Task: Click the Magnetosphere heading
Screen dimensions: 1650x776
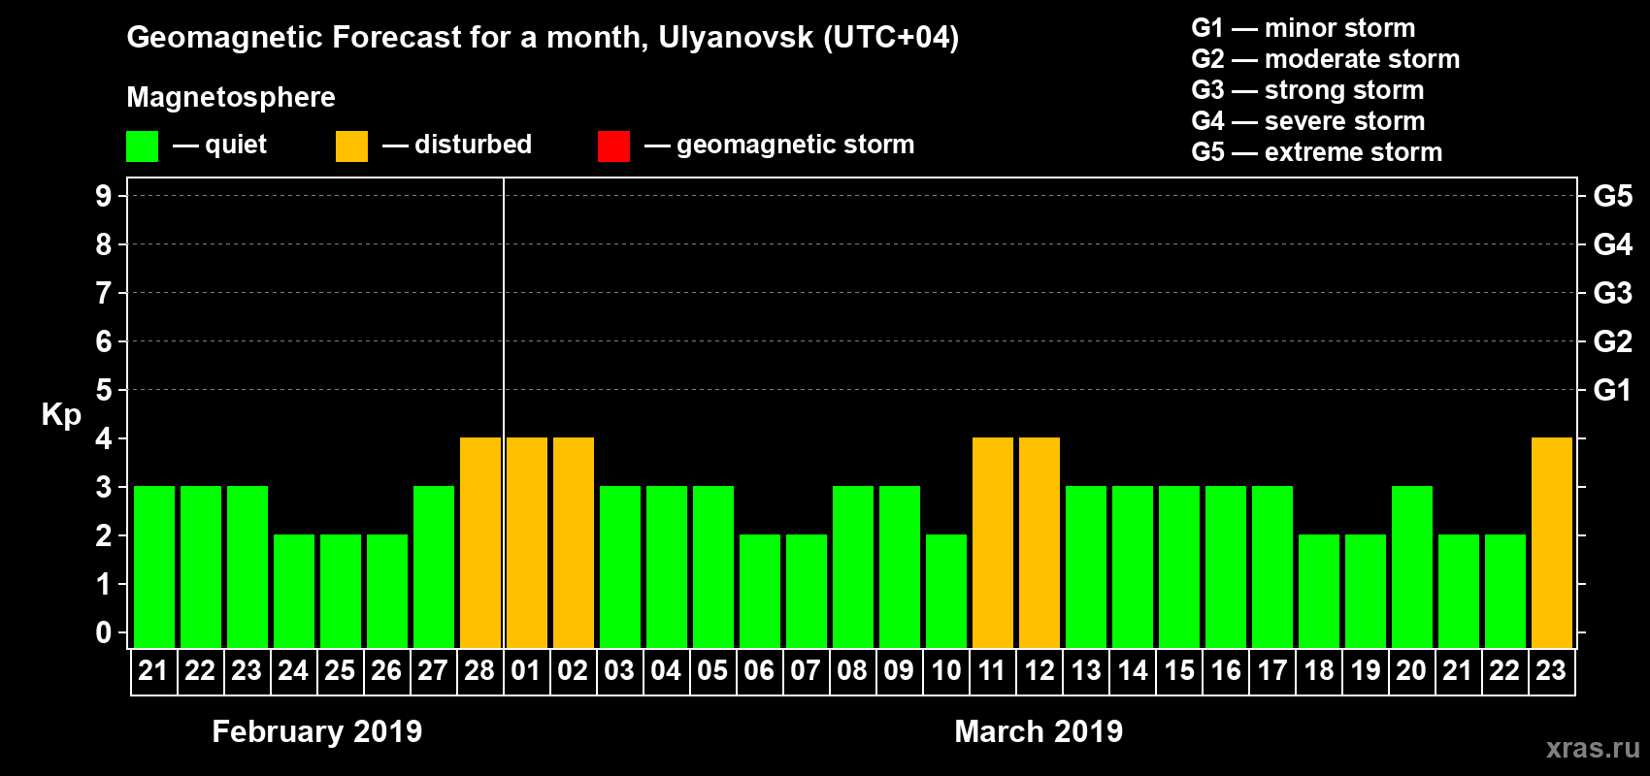Action: pyautogui.click(x=231, y=97)
